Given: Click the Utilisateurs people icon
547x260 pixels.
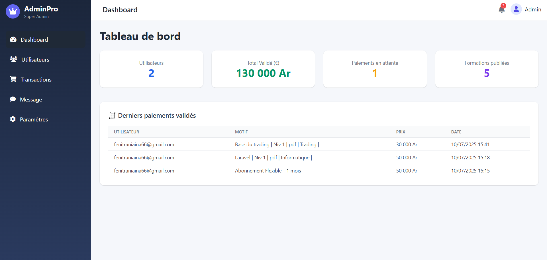Looking at the screenshot, I should 13,59.
